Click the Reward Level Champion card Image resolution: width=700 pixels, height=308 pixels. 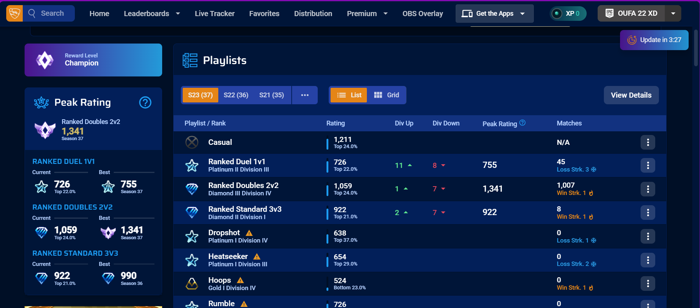pos(93,60)
